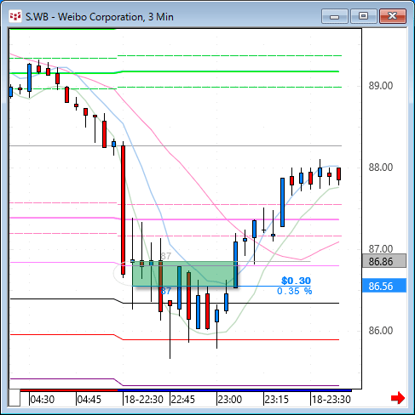
Task: Click the 86.86 gray price label
Action: [x=384, y=261]
